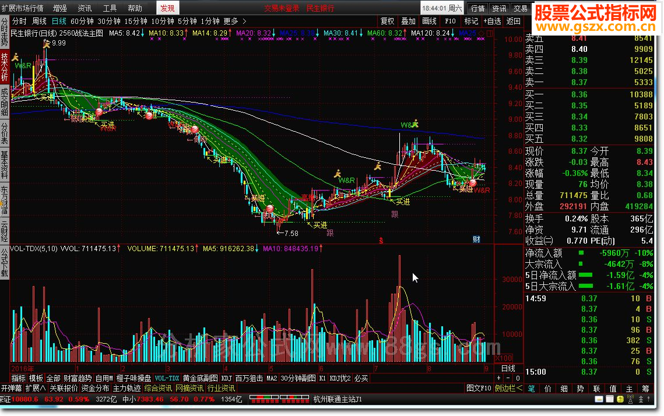Click the 发现 tab
The image size is (664, 416).
168,8
